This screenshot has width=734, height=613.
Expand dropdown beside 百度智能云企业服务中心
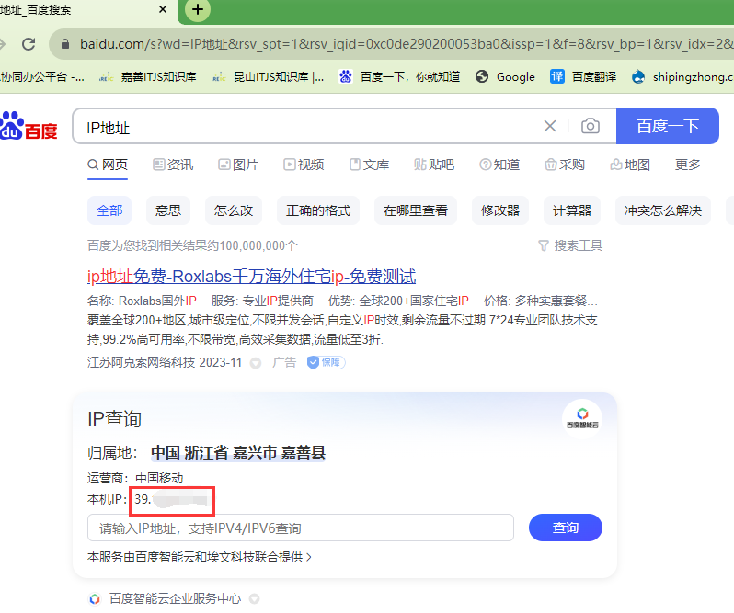(255, 598)
